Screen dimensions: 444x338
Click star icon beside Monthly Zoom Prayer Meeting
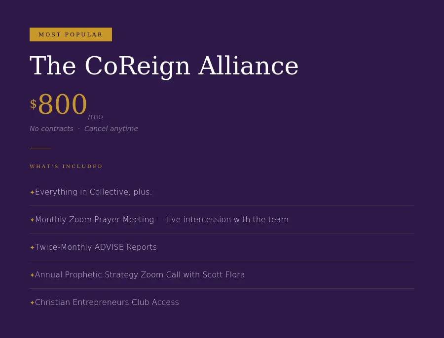click(x=32, y=220)
